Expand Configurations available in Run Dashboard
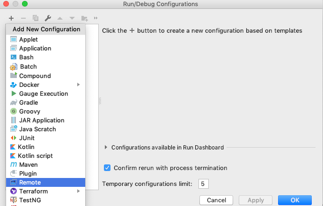323x206 pixels. pos(106,147)
